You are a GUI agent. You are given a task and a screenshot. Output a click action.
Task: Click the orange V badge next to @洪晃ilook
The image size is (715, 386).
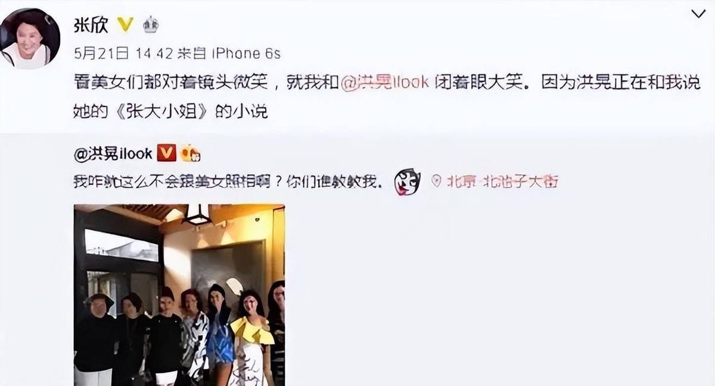coord(166,153)
